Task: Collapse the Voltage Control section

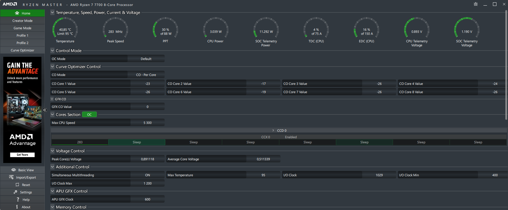Action: tap(52, 151)
